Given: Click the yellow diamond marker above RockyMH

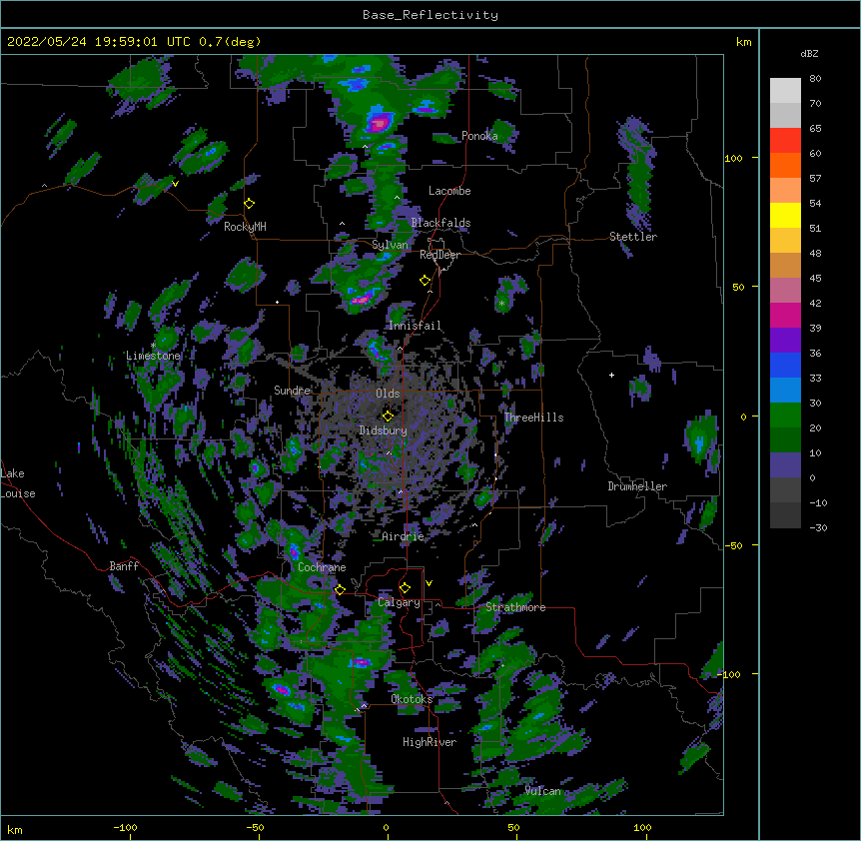Looking at the screenshot, I should [x=249, y=204].
